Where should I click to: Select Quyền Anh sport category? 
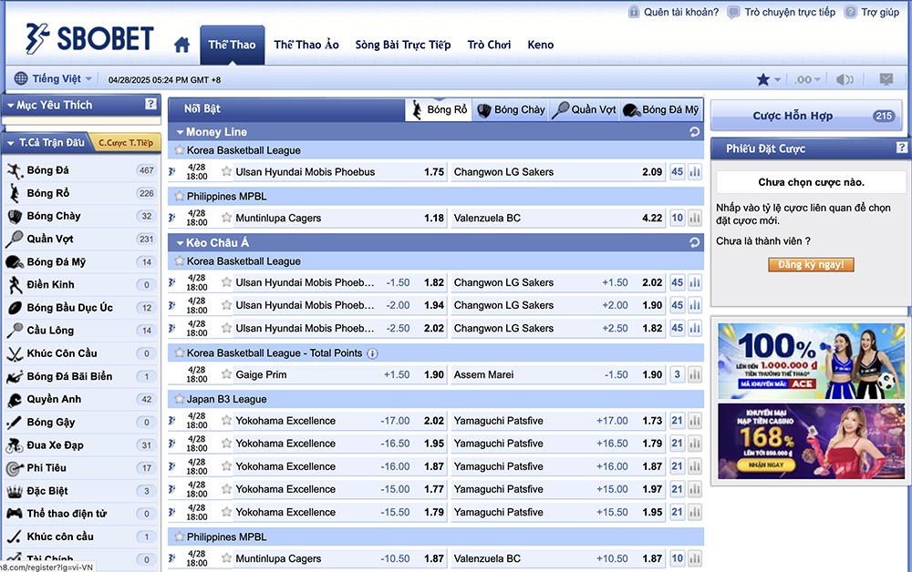pyautogui.click(x=81, y=399)
